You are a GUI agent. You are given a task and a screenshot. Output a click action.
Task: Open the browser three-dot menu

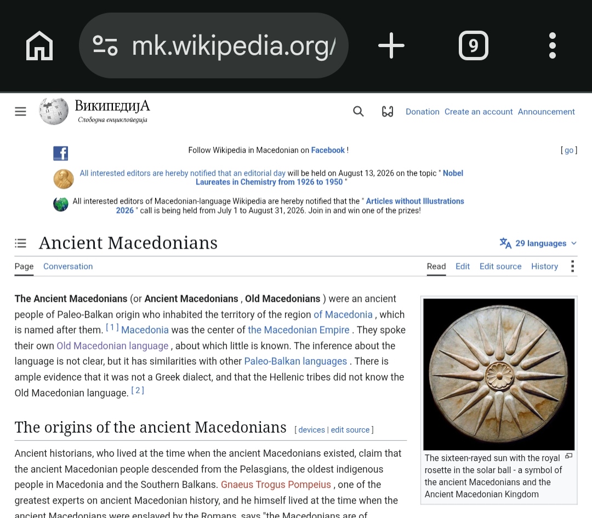point(553,45)
